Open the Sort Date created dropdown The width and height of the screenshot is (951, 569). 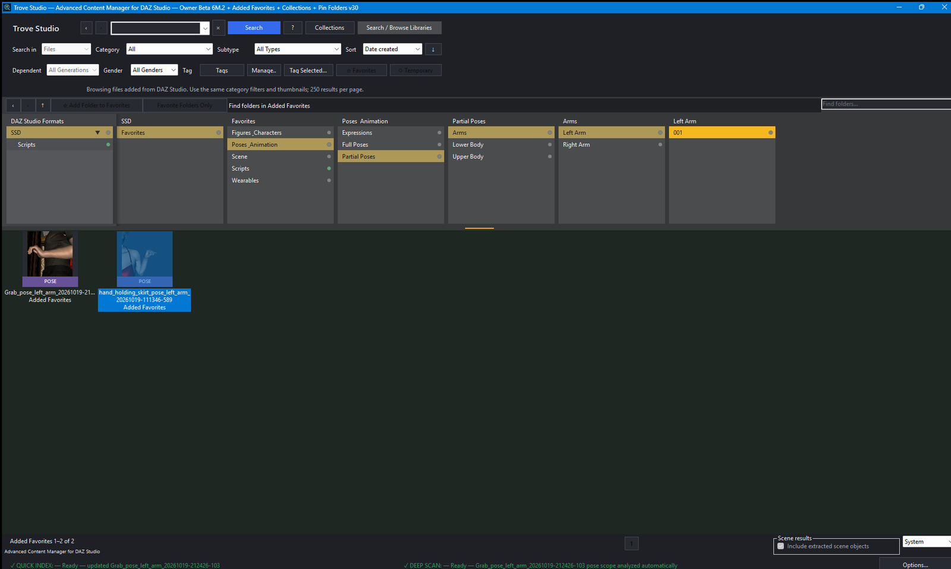click(x=392, y=49)
